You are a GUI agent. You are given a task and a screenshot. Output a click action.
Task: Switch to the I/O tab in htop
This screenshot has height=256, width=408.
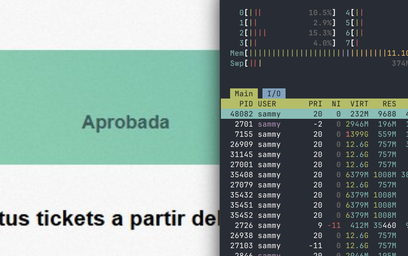point(274,93)
